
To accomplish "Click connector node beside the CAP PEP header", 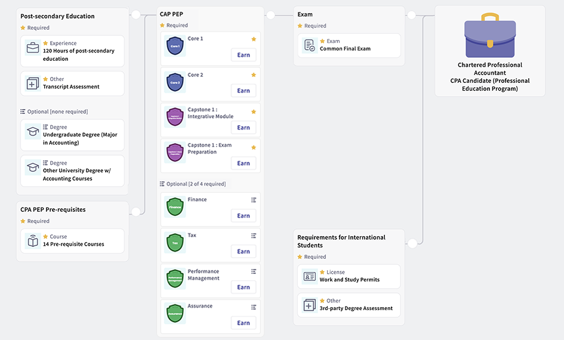I will point(270,15).
